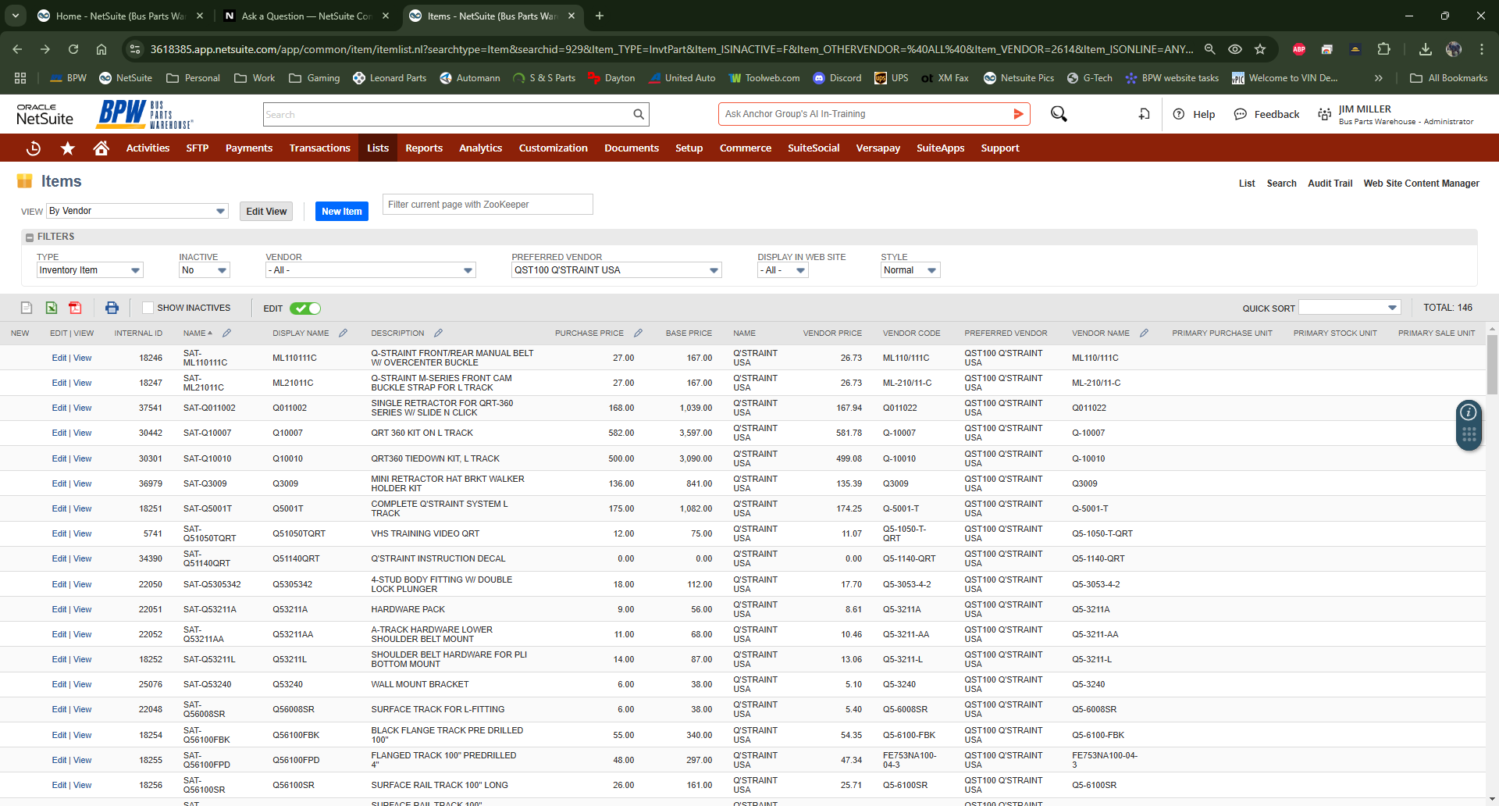Open the Audit Trail link

click(x=1330, y=183)
